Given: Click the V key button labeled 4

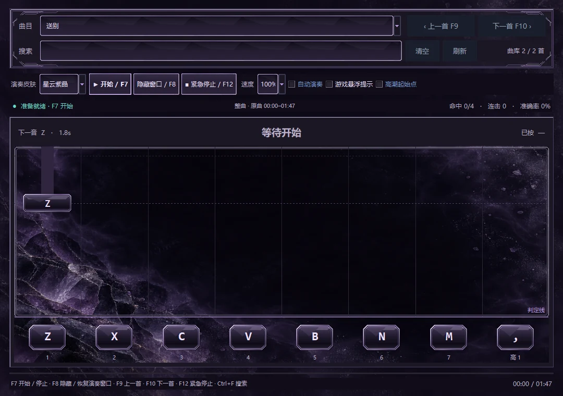Looking at the screenshot, I should click(x=248, y=337).
